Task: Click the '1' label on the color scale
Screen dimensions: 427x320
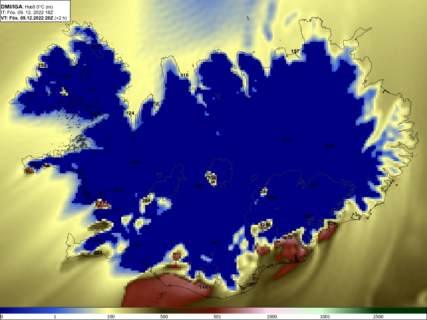Action: point(55,317)
